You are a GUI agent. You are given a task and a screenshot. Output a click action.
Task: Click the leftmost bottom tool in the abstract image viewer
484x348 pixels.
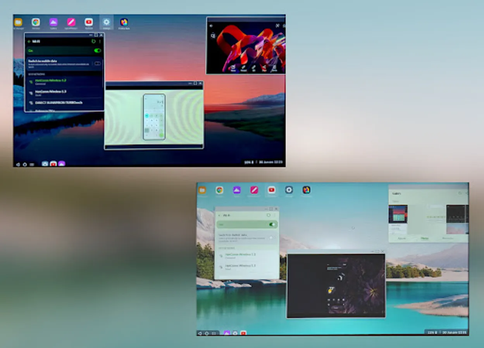pos(233,68)
